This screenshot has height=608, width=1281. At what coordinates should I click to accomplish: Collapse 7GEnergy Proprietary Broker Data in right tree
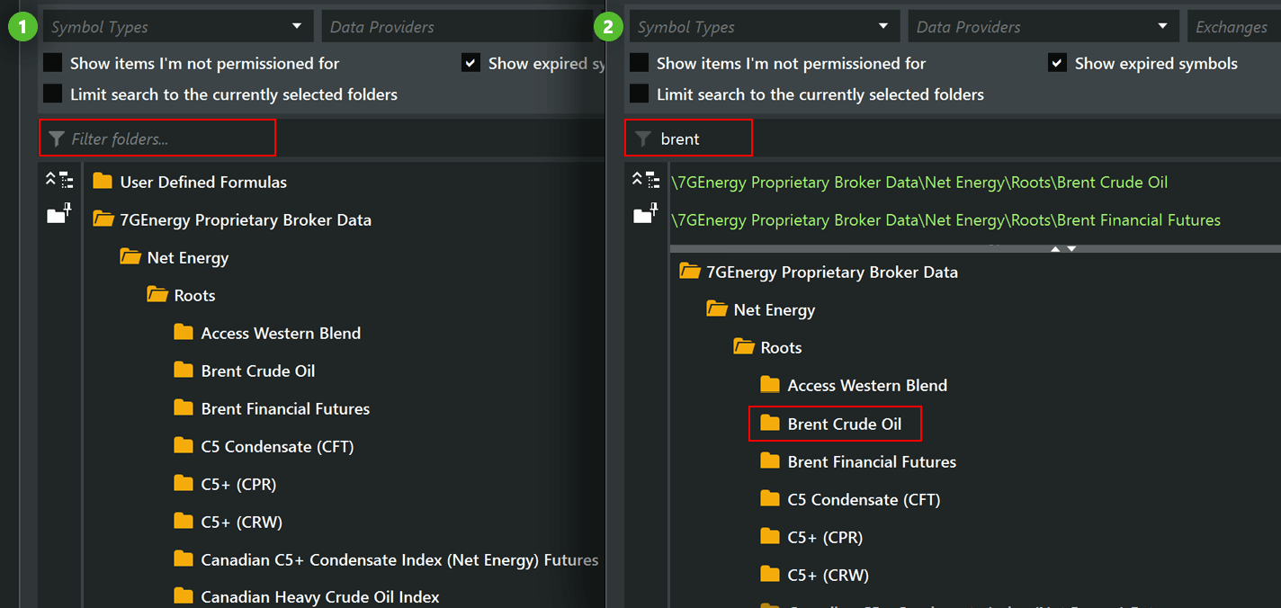pos(691,272)
